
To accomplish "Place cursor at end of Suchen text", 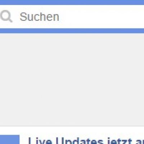I will click(59, 17).
